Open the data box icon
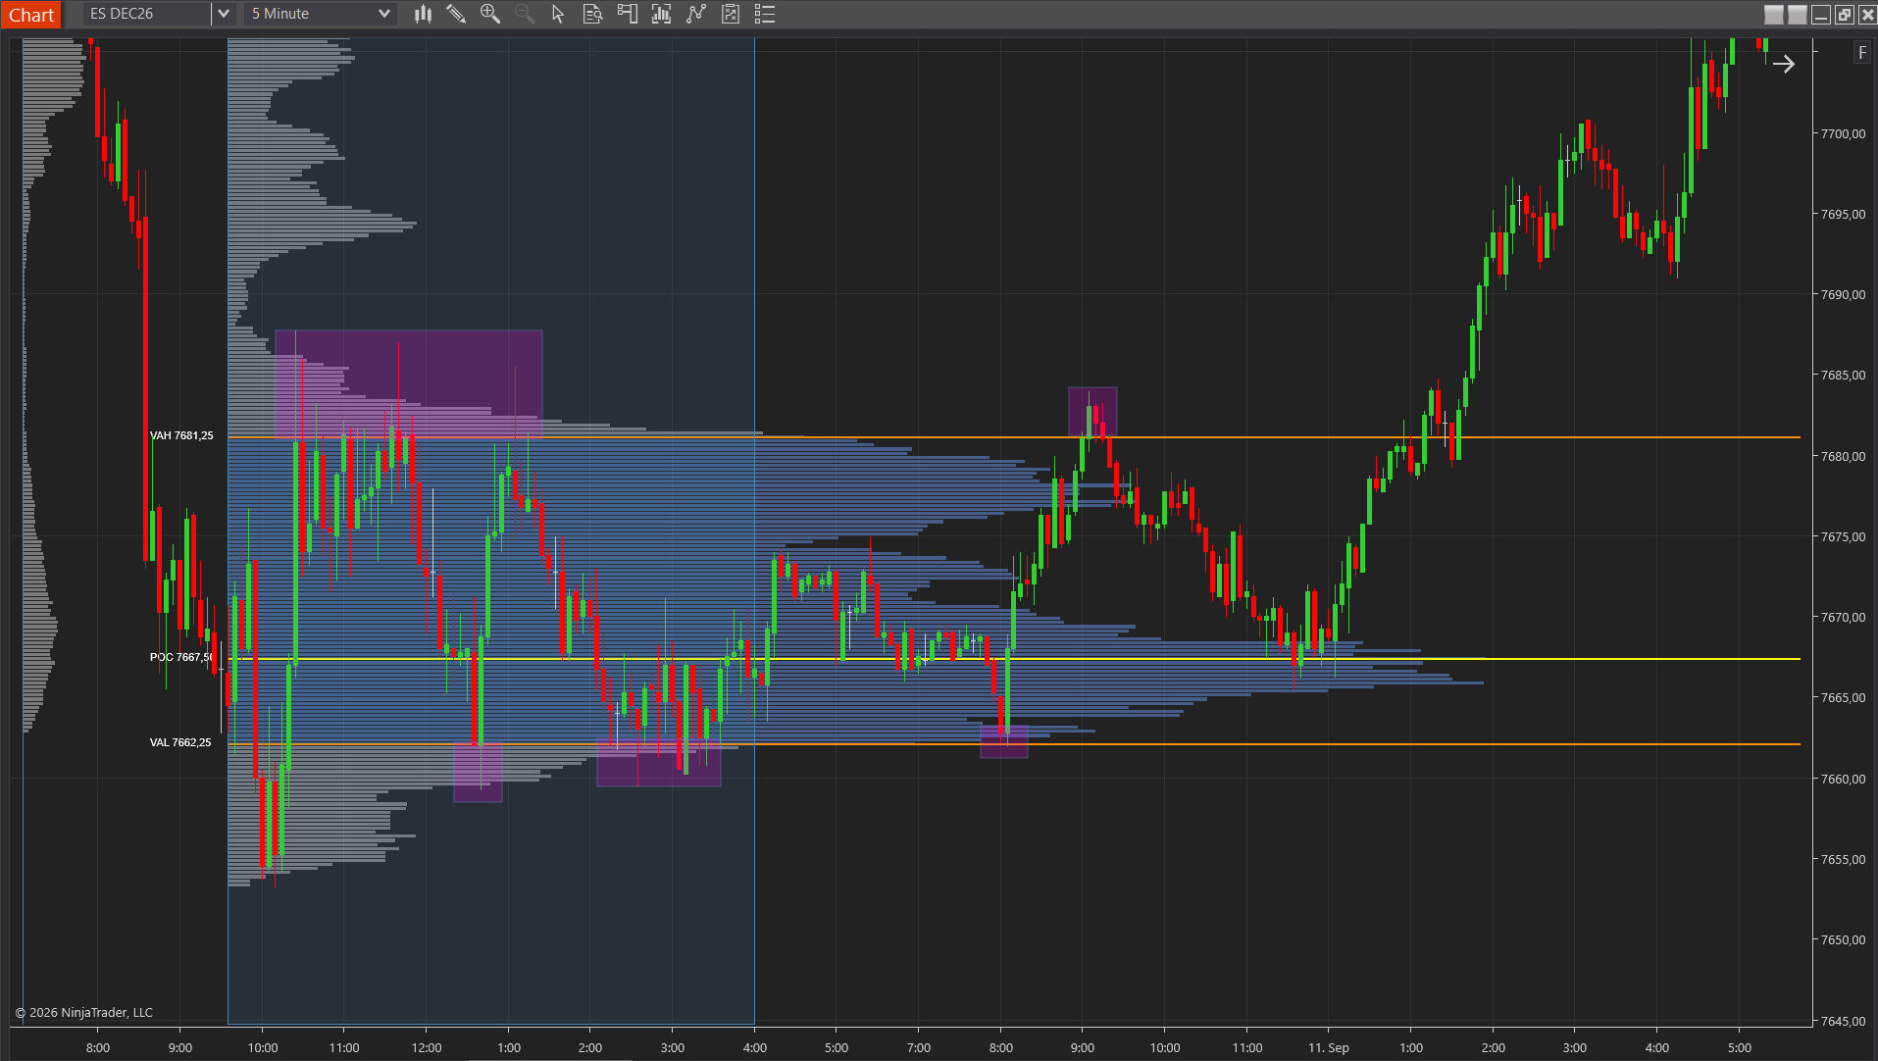 coord(592,14)
